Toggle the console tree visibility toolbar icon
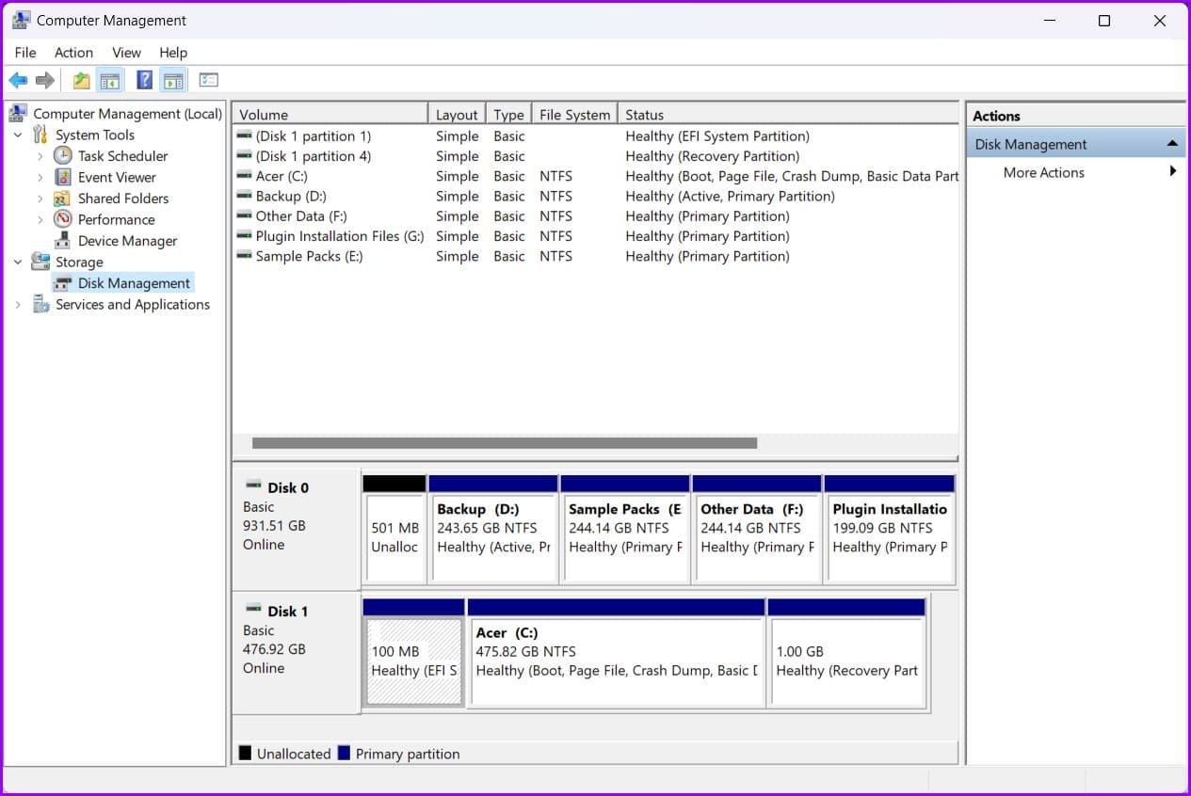The width and height of the screenshot is (1191, 796). pos(110,80)
